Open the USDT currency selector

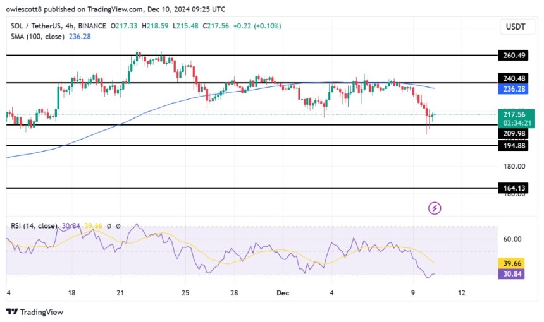(x=515, y=27)
